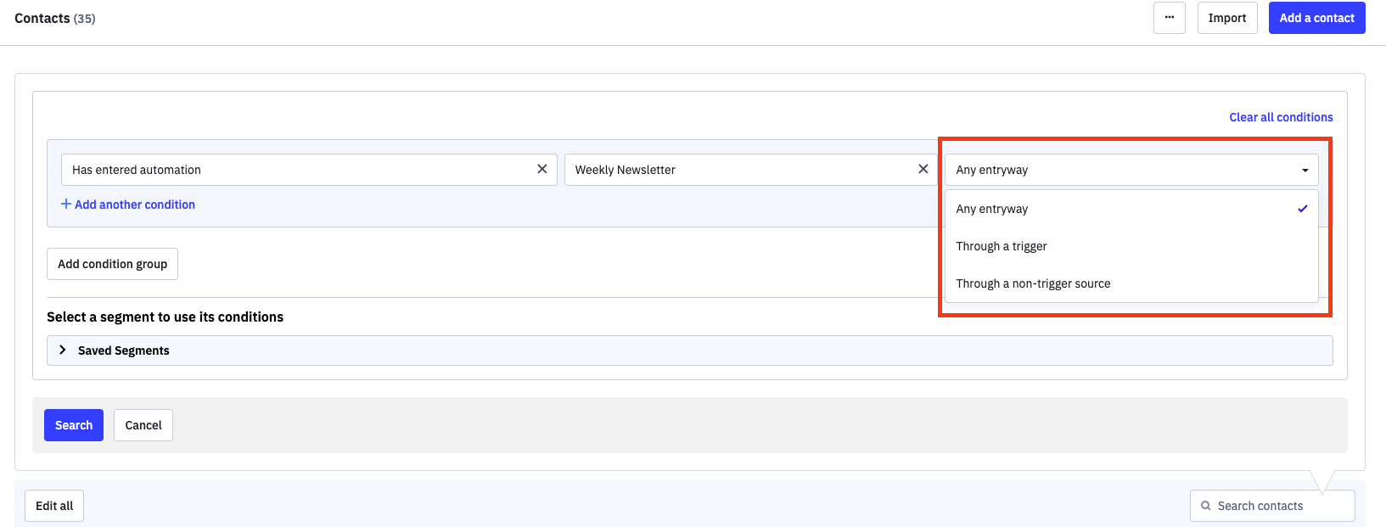Choose 'Through a trigger' option
1386x527 pixels.
coord(1131,246)
